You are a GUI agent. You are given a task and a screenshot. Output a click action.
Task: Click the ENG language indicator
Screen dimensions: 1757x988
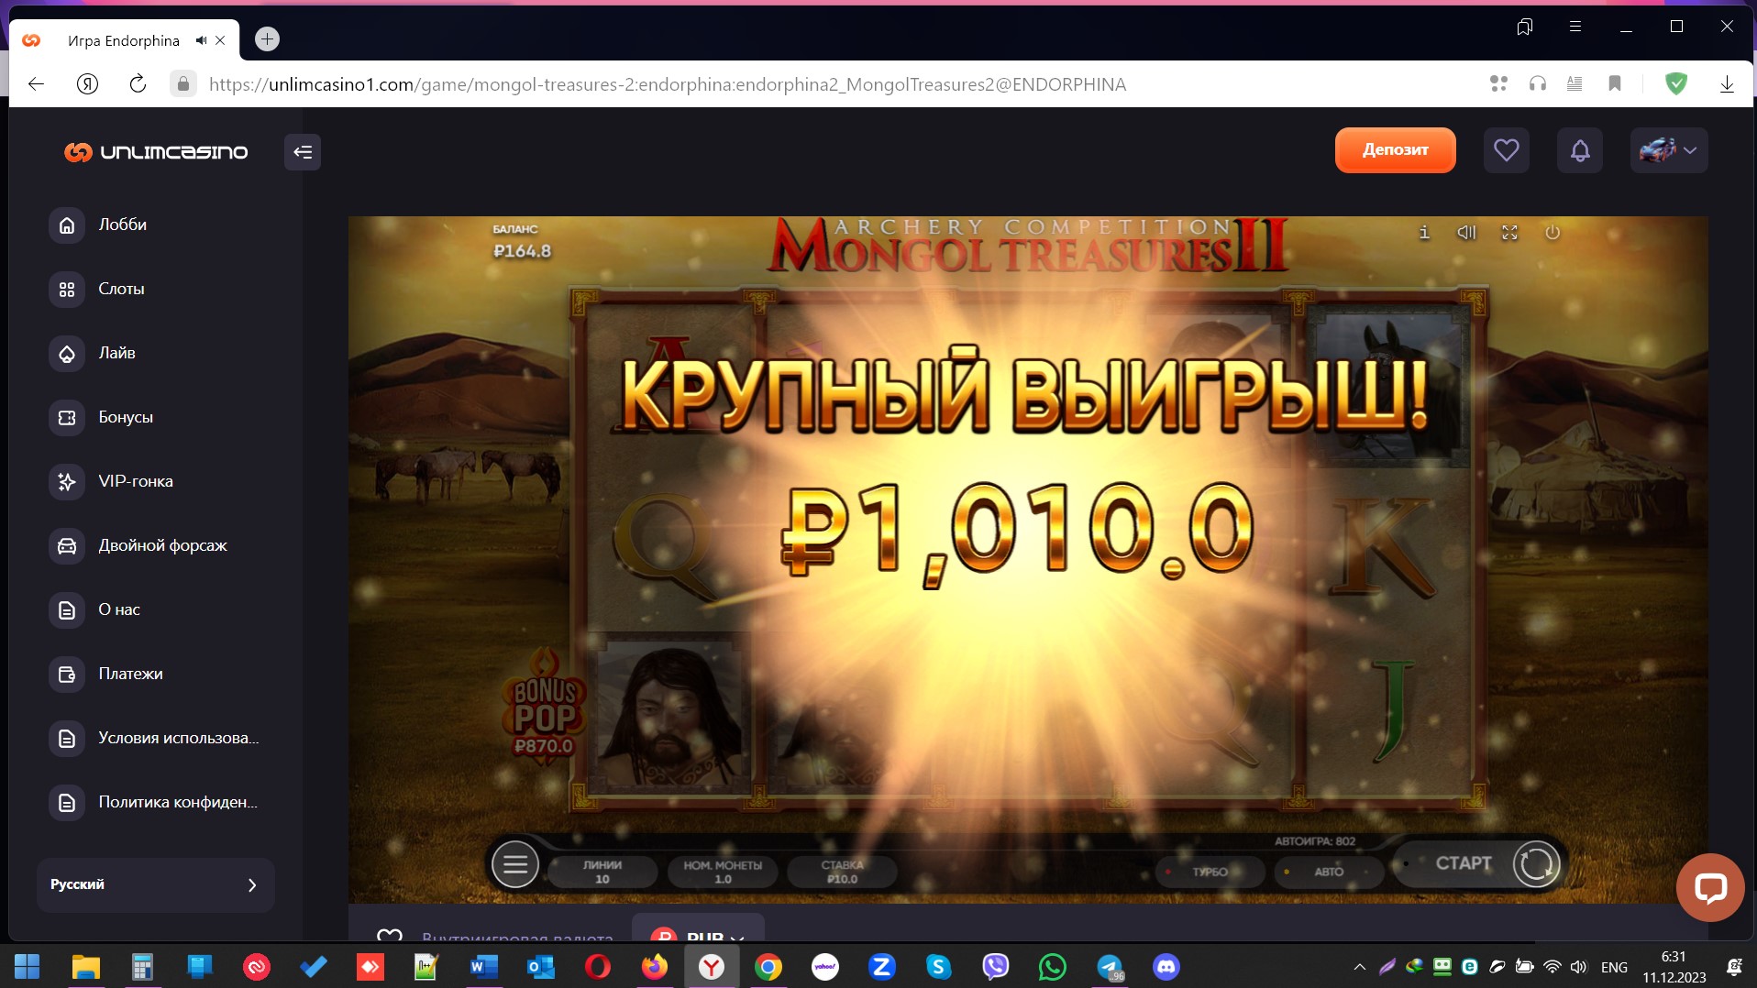[x=1614, y=967]
